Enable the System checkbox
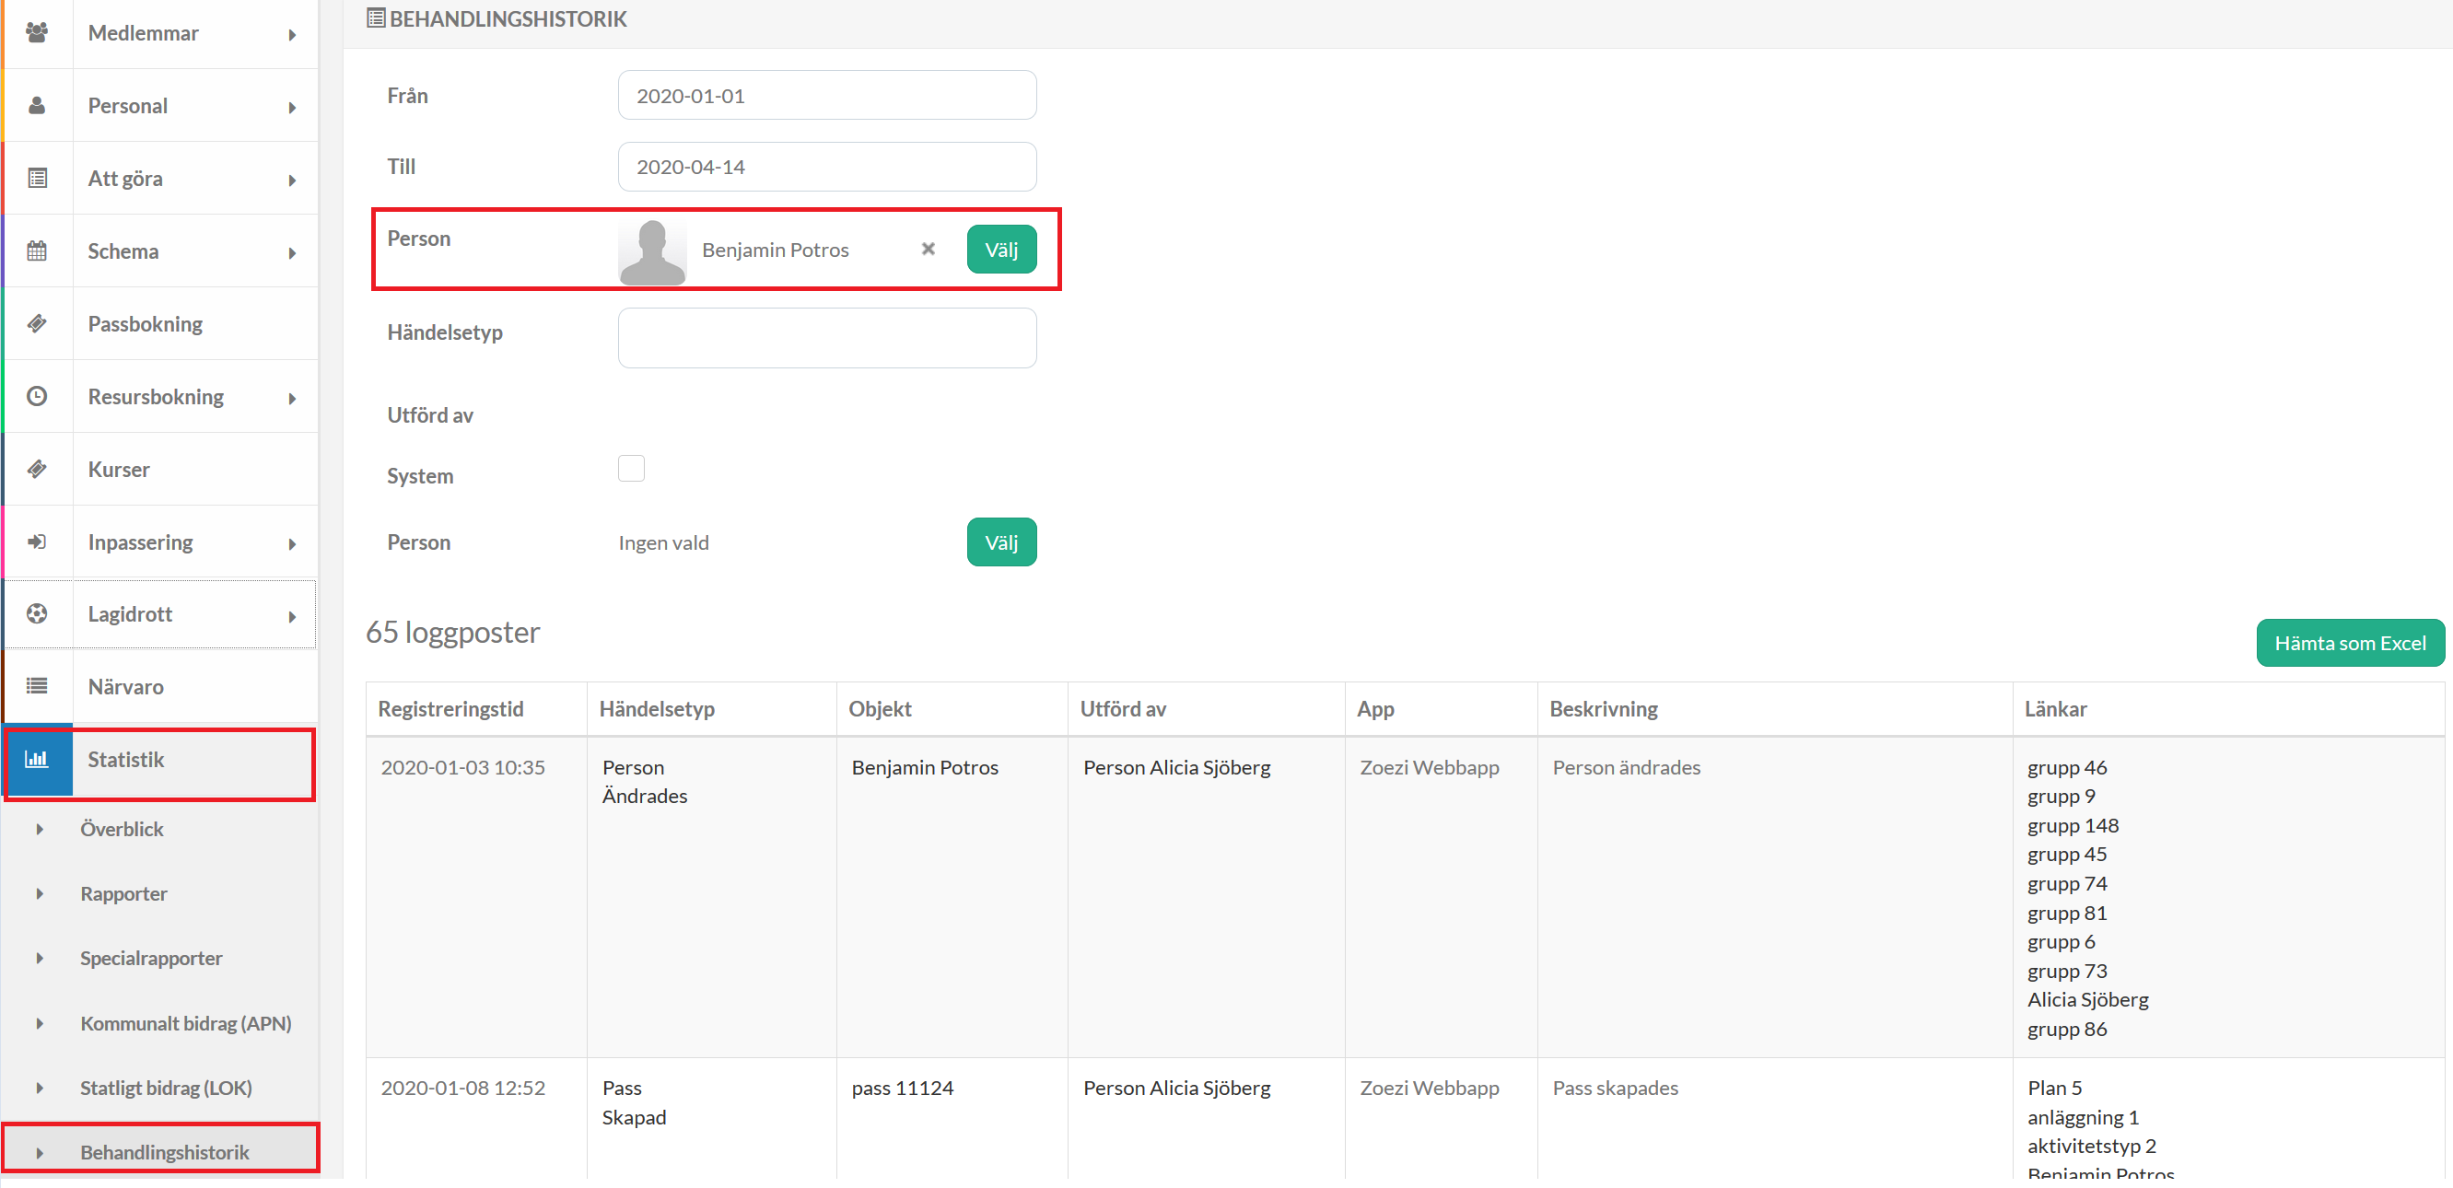This screenshot has height=1188, width=2453. (x=630, y=470)
